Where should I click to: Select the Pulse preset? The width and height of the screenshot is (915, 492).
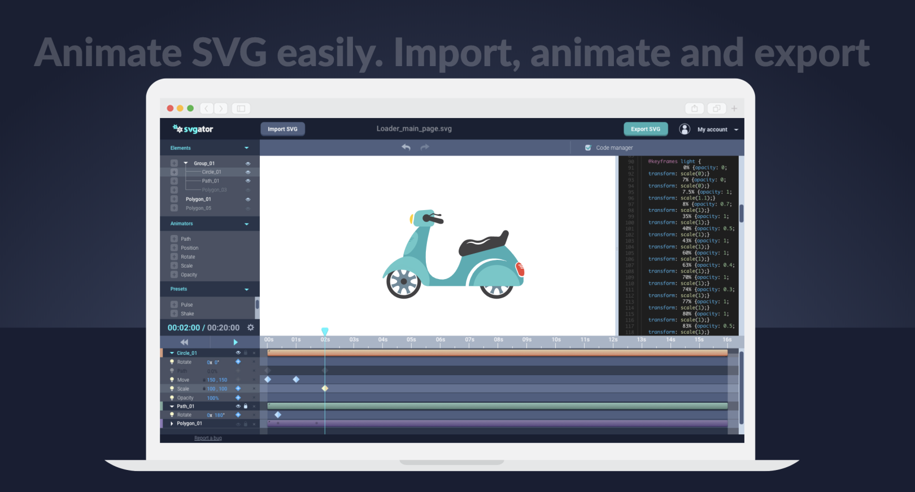[186, 305]
